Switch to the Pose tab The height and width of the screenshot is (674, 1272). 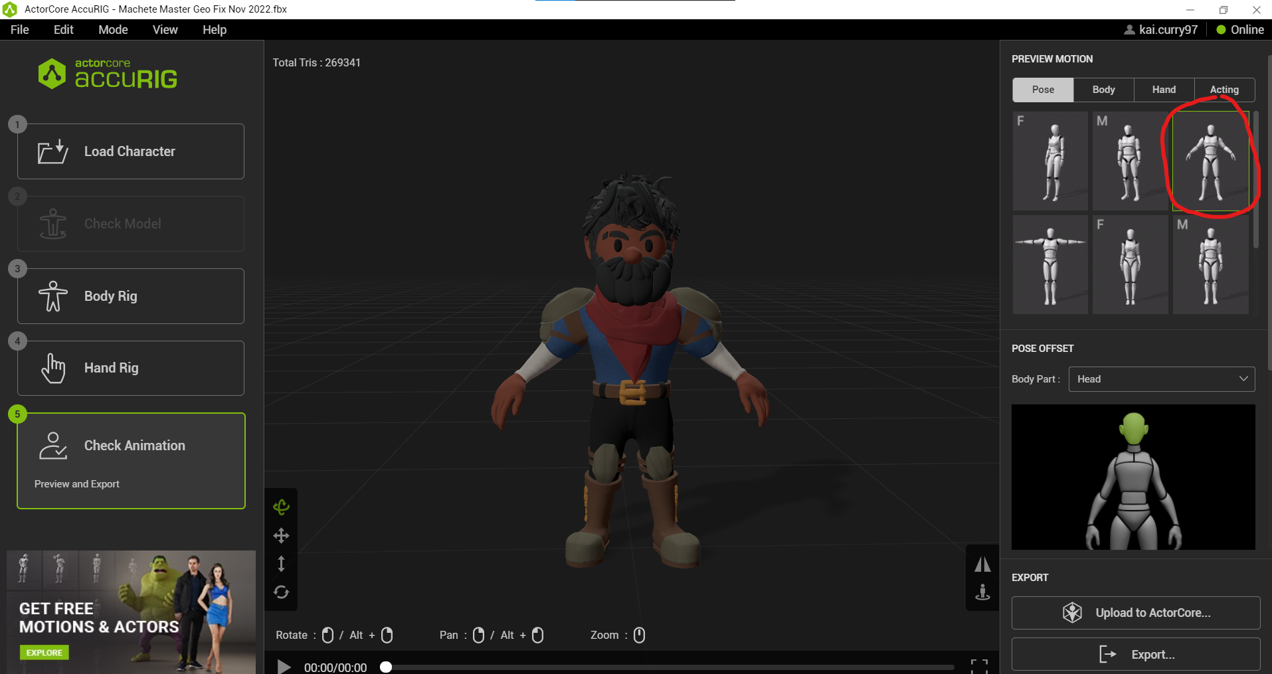click(x=1043, y=90)
